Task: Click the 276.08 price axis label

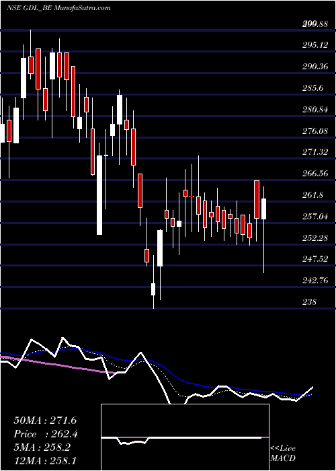Action: click(x=315, y=131)
